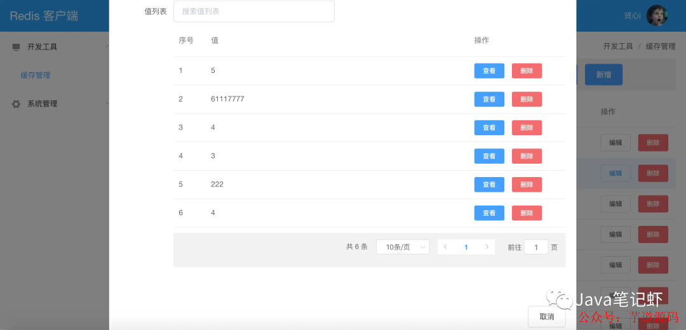Click the 新增 button behind dialog
686x330 pixels.
tap(604, 75)
